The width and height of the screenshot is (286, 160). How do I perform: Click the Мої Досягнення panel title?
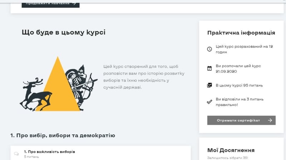pos(231,150)
